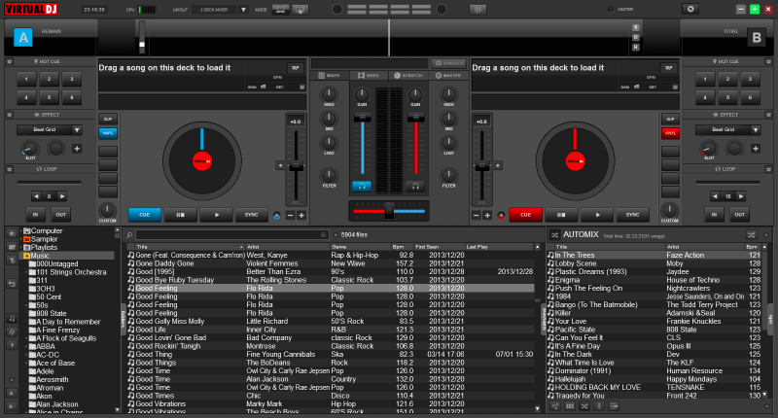Open the layout selector dropdown arrow
The width and height of the screenshot is (778, 418).
point(243,10)
